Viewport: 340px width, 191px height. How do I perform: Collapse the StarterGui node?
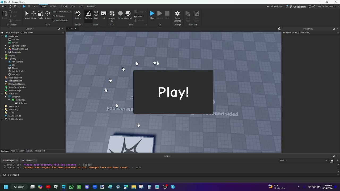tap(2, 94)
